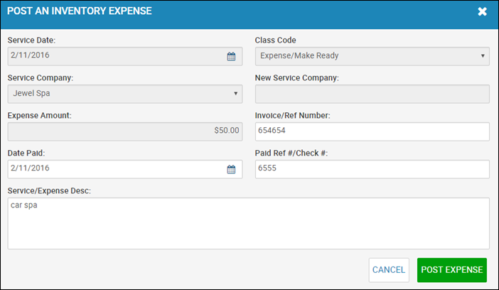Click the Expense Amount label text
The height and width of the screenshot is (290, 499).
(x=40, y=116)
